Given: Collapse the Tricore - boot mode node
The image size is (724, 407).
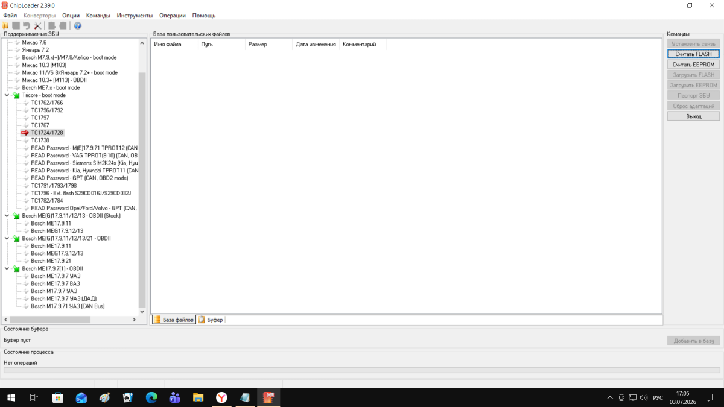Looking at the screenshot, I should [x=7, y=95].
